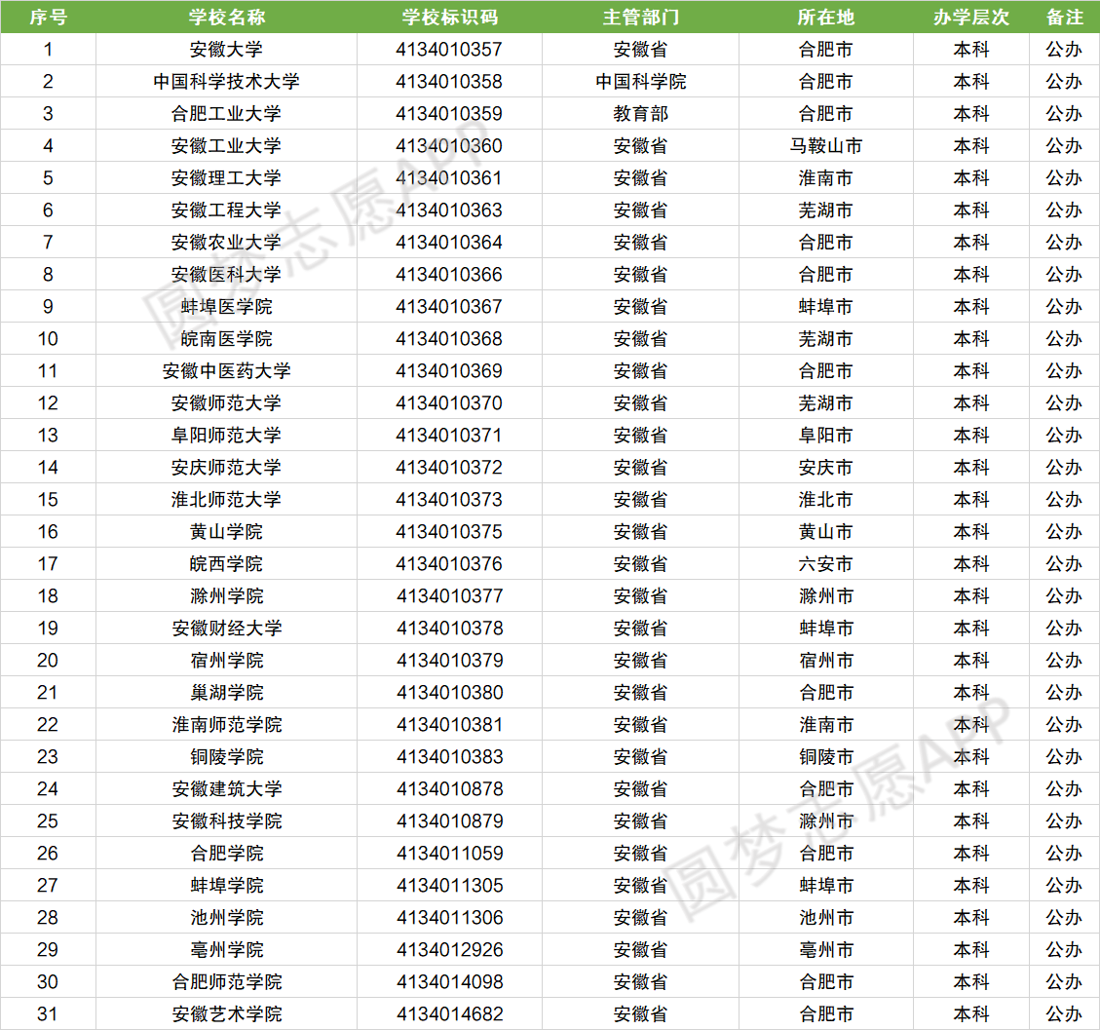The height and width of the screenshot is (1030, 1100).
Task: Select the 铜陵学院 cell
Action: tap(227, 757)
